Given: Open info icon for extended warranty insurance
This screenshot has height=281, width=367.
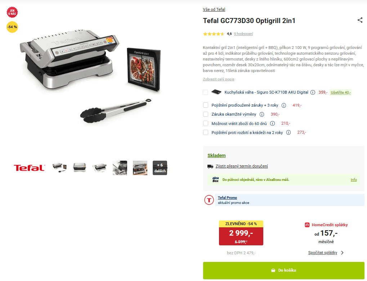Looking at the screenshot, I should (x=284, y=105).
